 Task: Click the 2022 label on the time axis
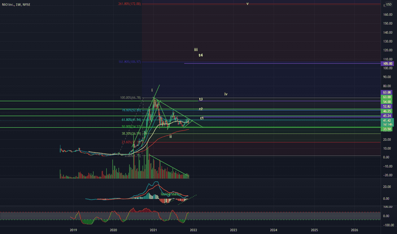pyautogui.click(x=193, y=230)
